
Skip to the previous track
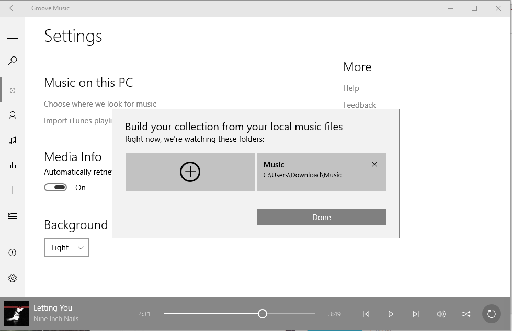[x=366, y=314]
